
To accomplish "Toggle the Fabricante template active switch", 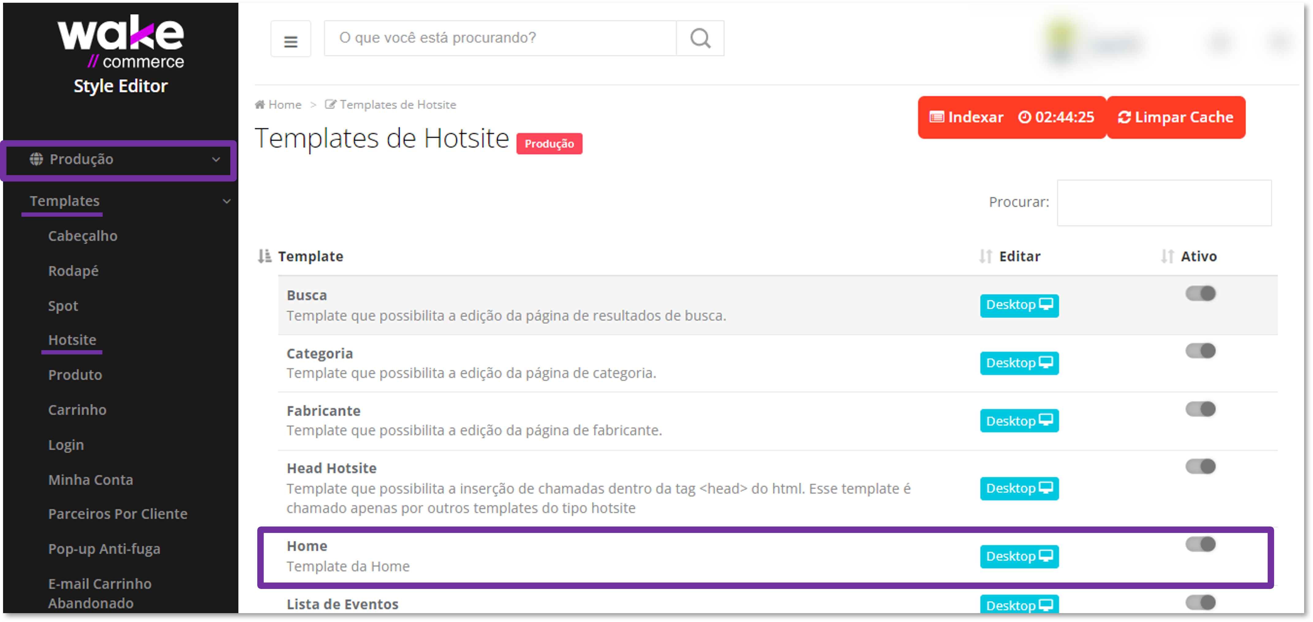I will tap(1200, 409).
